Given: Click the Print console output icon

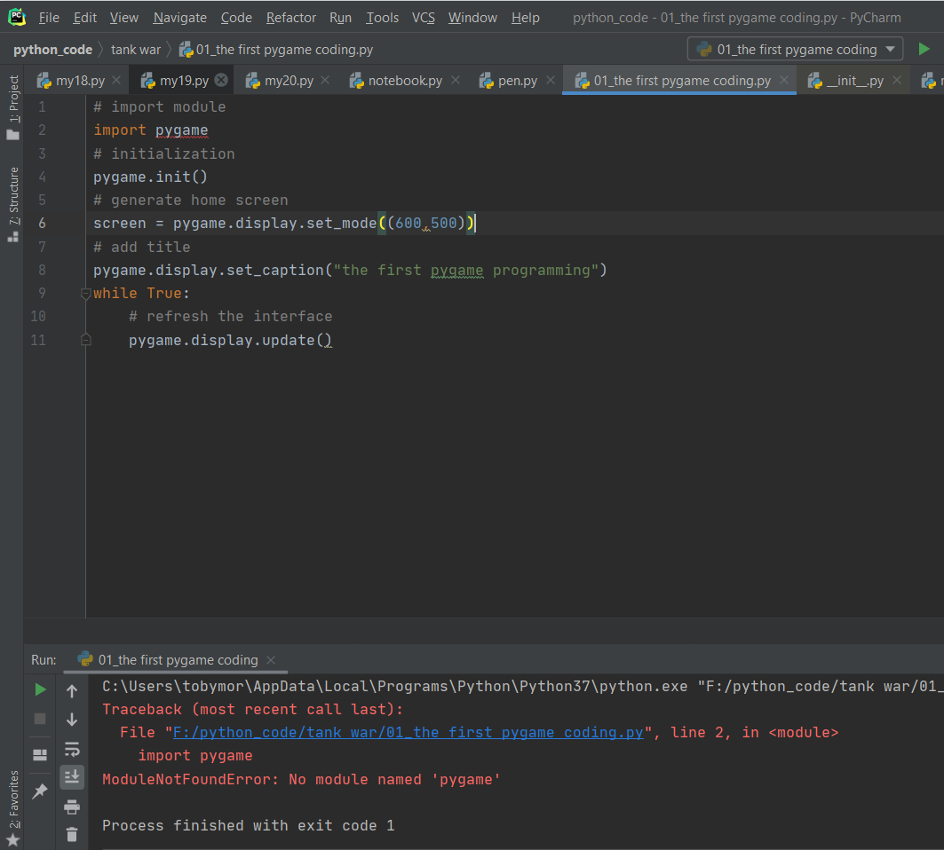Looking at the screenshot, I should click(x=72, y=807).
